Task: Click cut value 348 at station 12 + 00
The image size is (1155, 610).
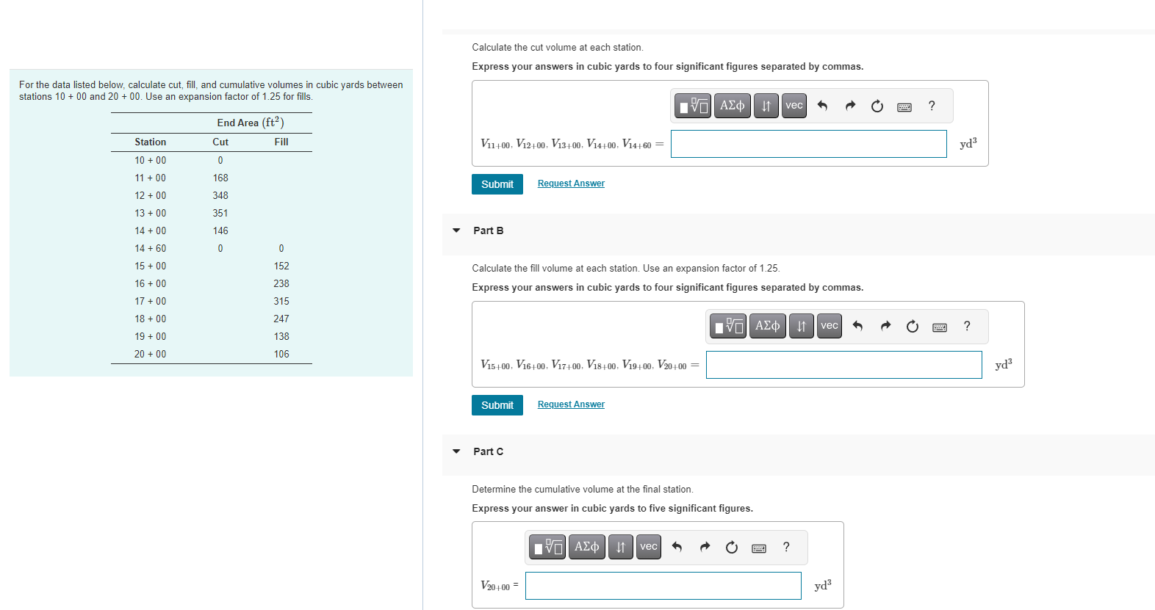Action: pos(220,195)
